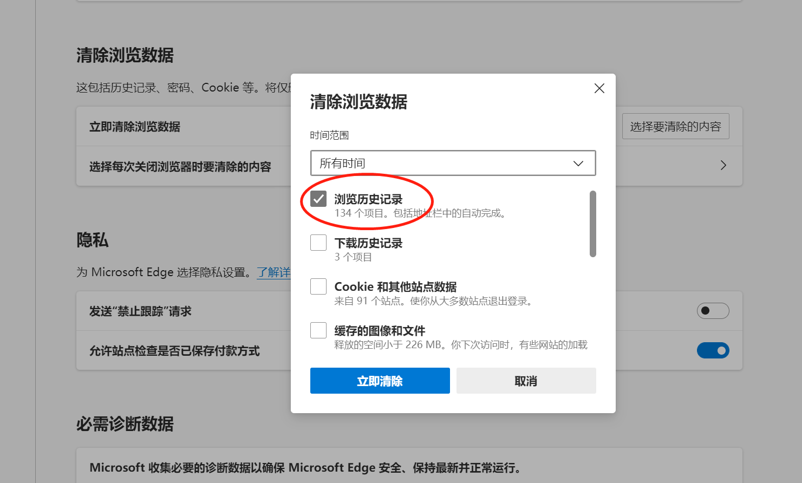Check the 下载历史记录 checkbox
This screenshot has height=483, width=802.
tap(318, 243)
